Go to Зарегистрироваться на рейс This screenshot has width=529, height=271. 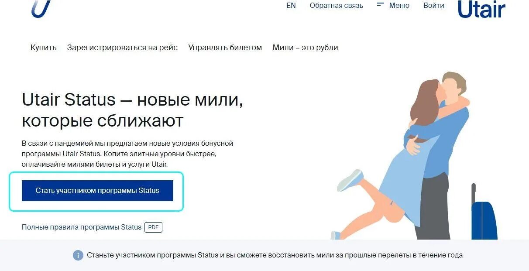122,48
